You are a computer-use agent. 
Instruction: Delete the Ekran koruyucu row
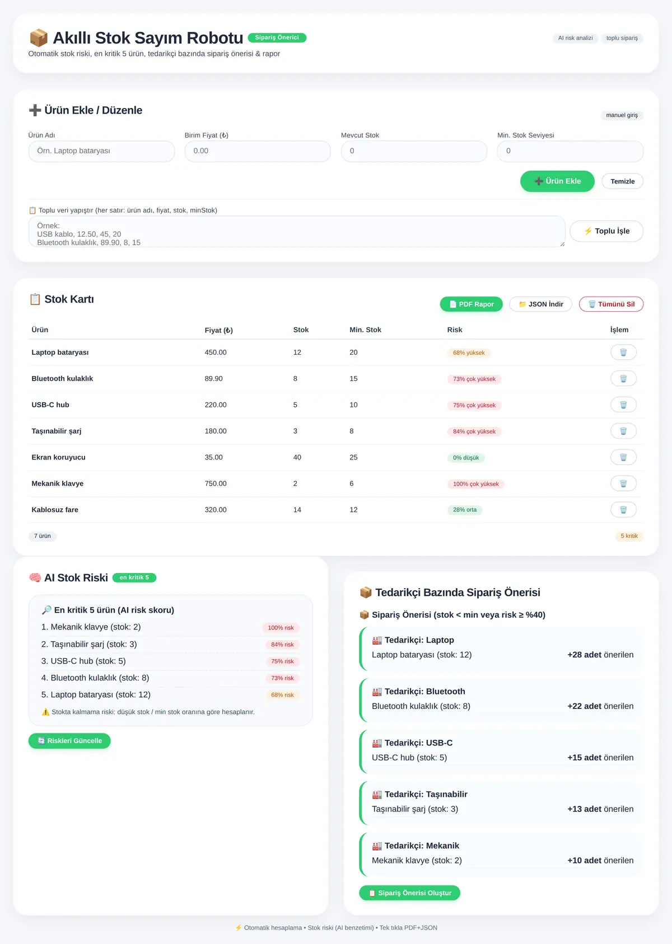pyautogui.click(x=623, y=458)
